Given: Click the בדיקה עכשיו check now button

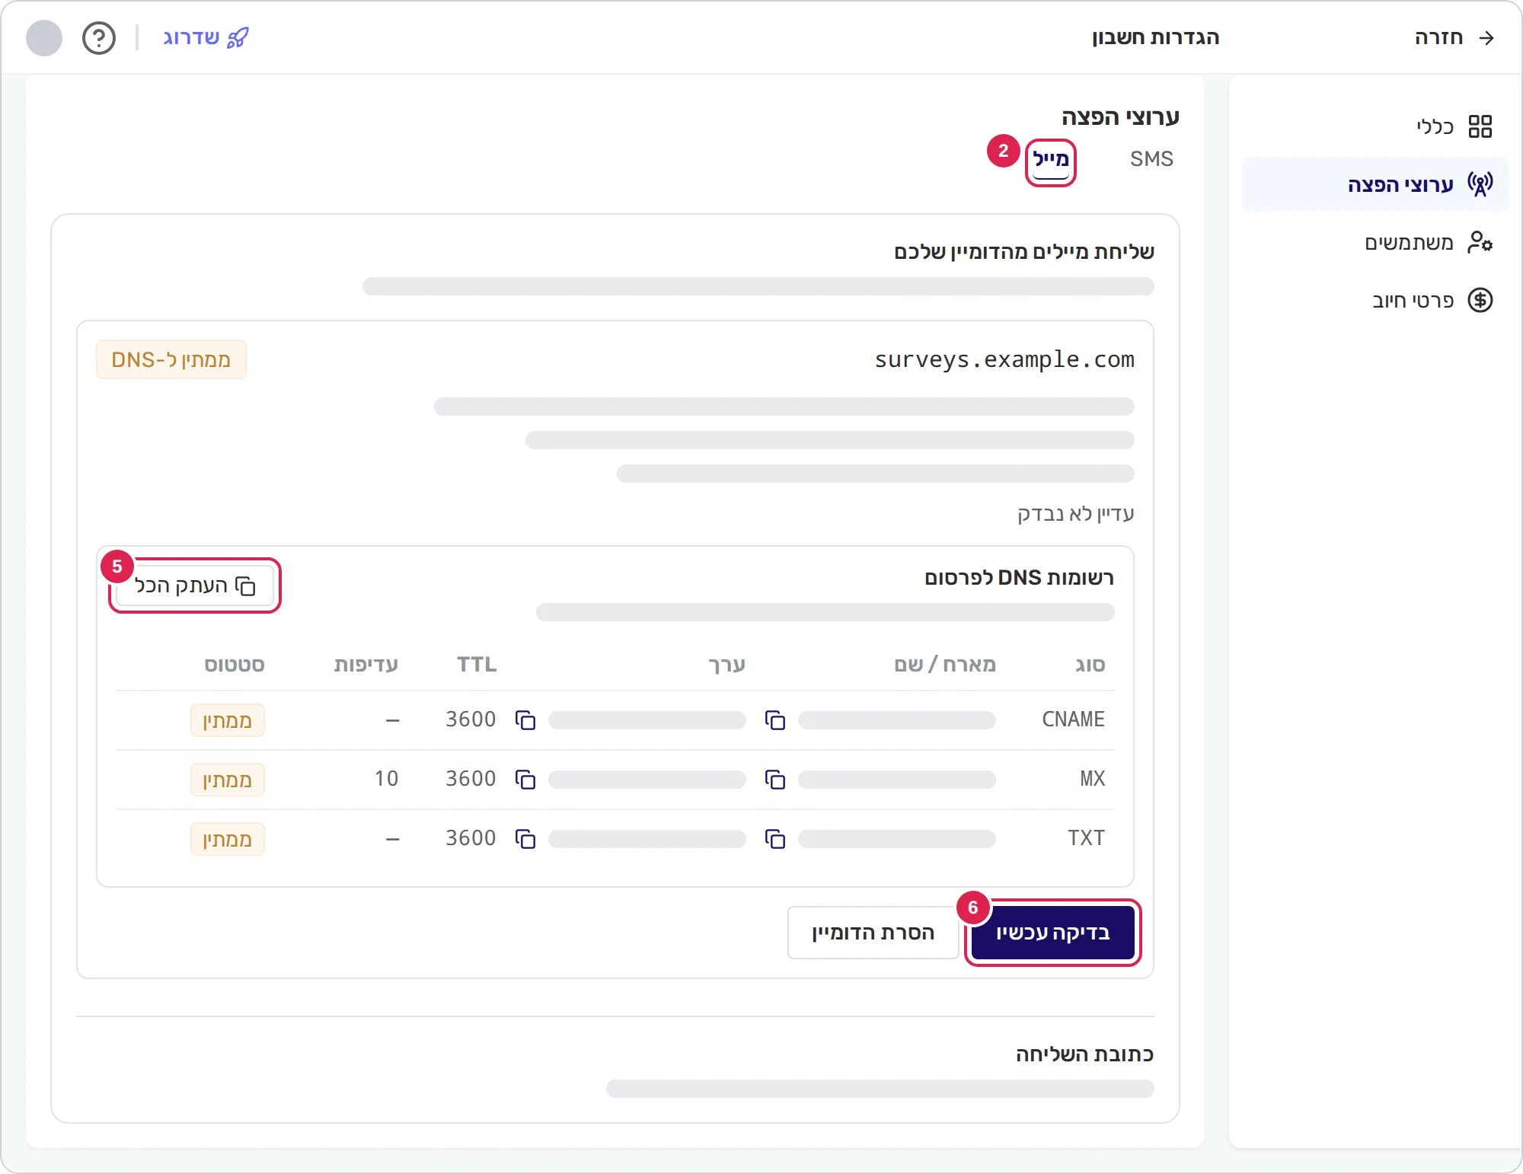Looking at the screenshot, I should [1053, 933].
